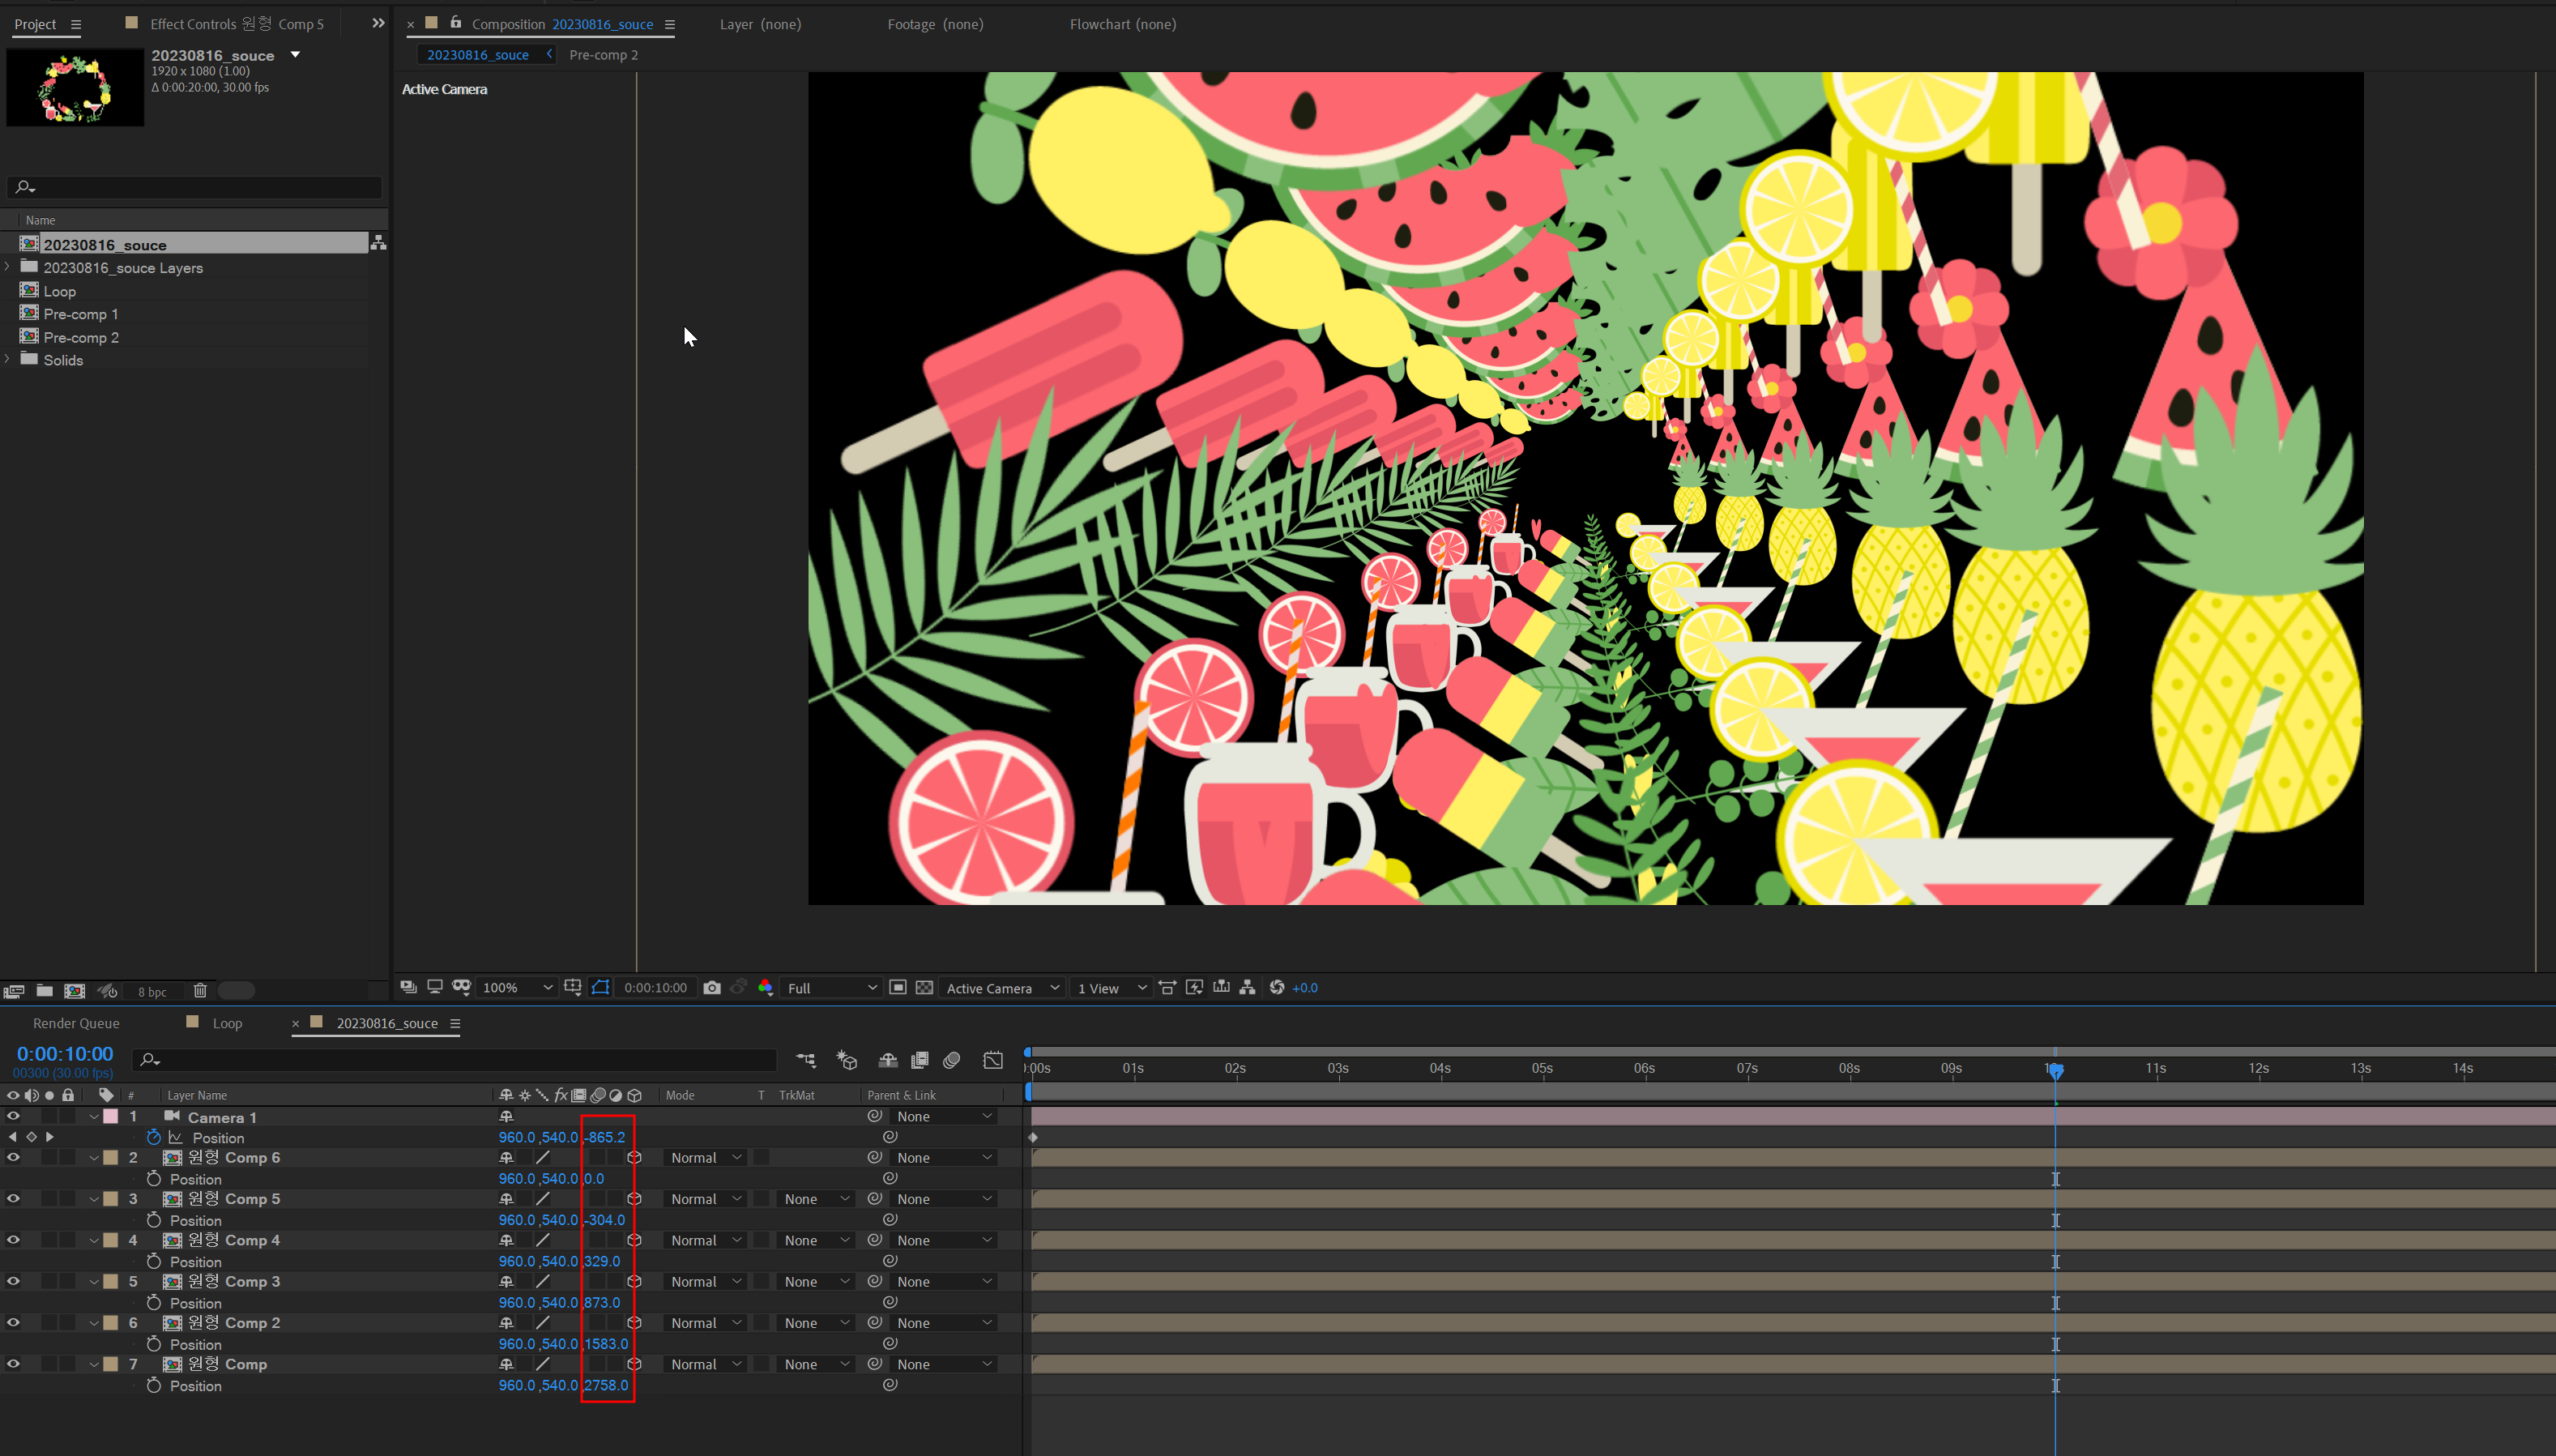Click the Timeline button in viewer toolbar
Viewport: 2556px width, 1456px height.
(1222, 988)
